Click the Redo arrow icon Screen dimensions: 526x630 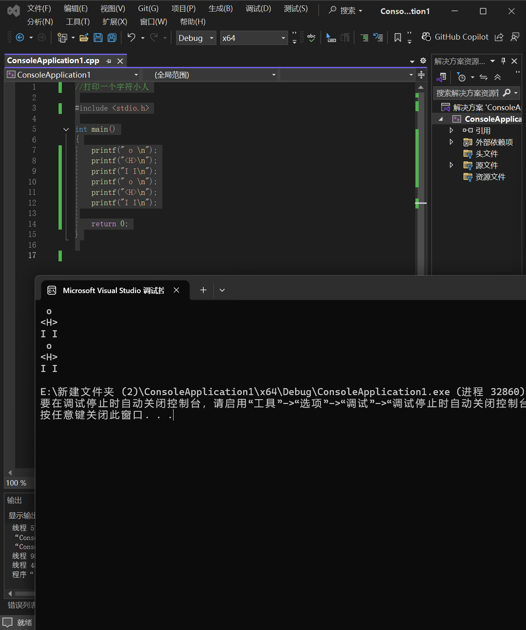pyautogui.click(x=154, y=38)
